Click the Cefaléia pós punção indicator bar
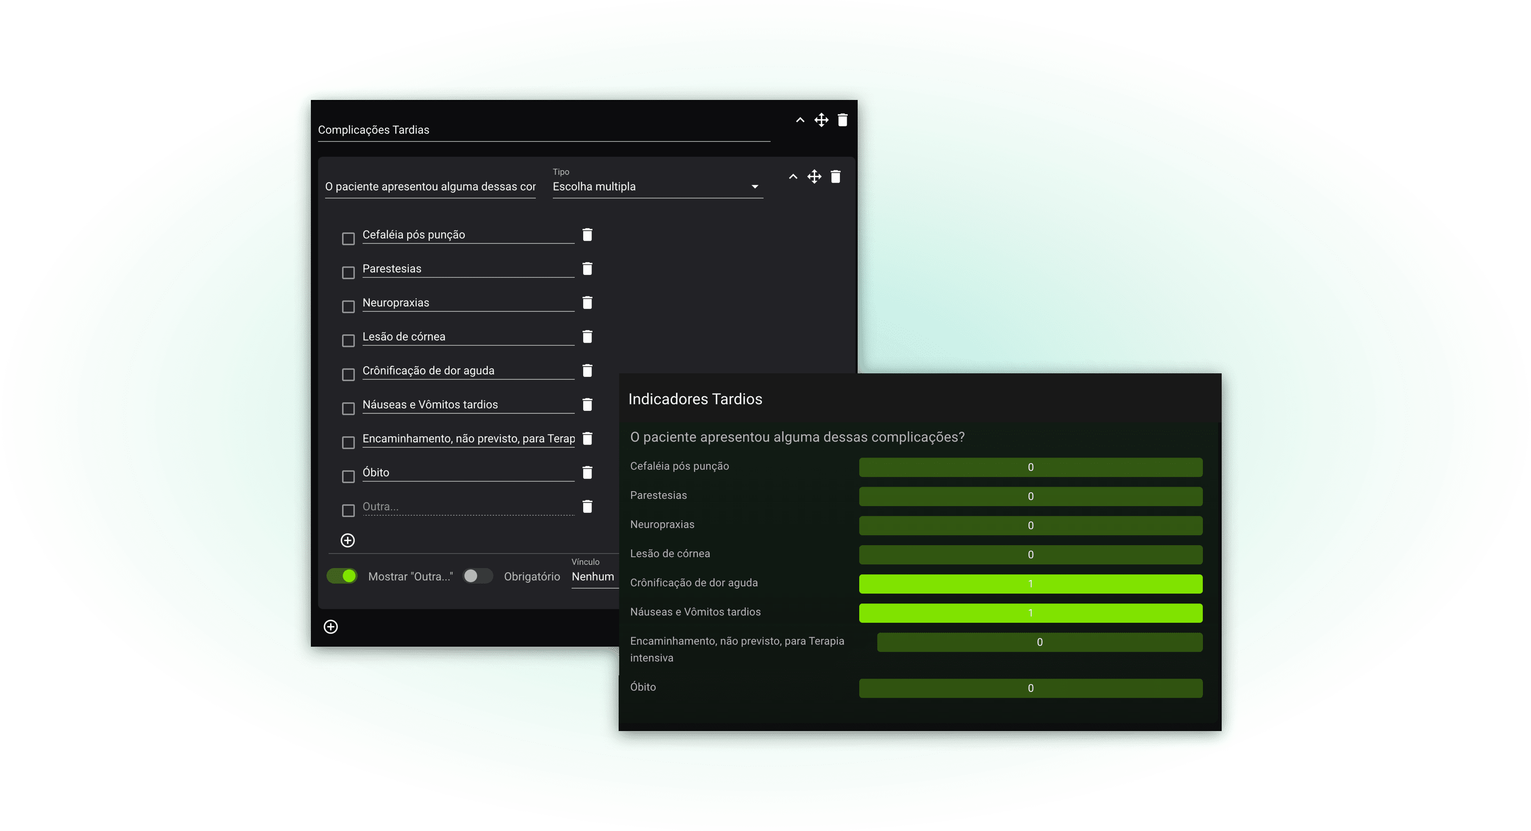Image resolution: width=1531 pixels, height=831 pixels. (x=1031, y=467)
